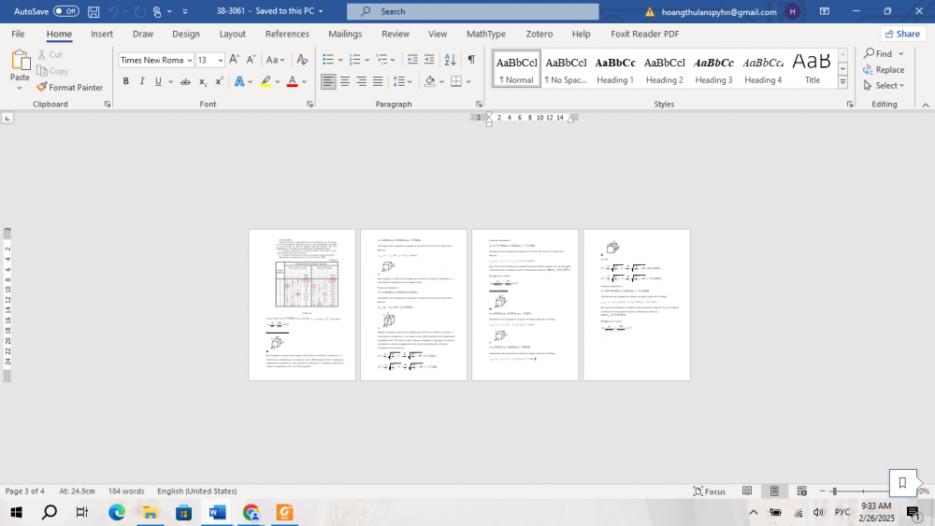This screenshot has width=935, height=526.
Task: Apply strikethrough to text
Action: 185,82
